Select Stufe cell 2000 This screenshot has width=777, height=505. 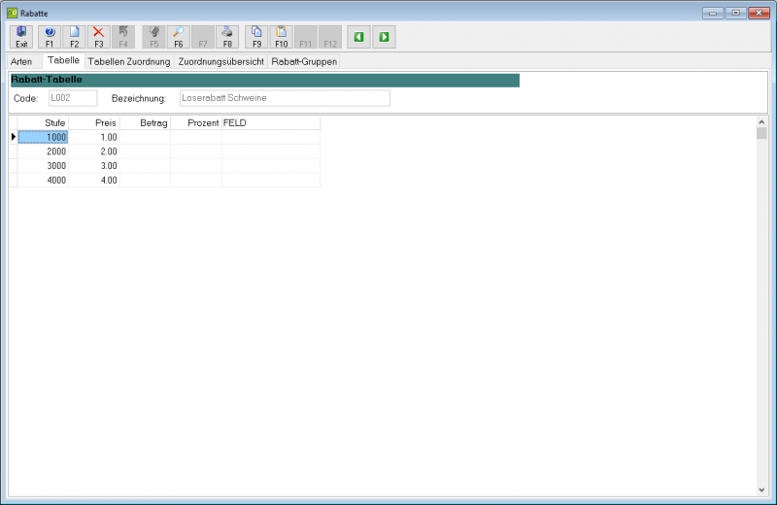(x=43, y=151)
